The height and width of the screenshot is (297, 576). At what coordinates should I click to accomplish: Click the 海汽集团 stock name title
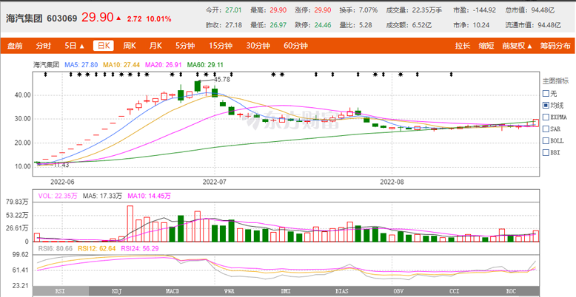pyautogui.click(x=24, y=18)
